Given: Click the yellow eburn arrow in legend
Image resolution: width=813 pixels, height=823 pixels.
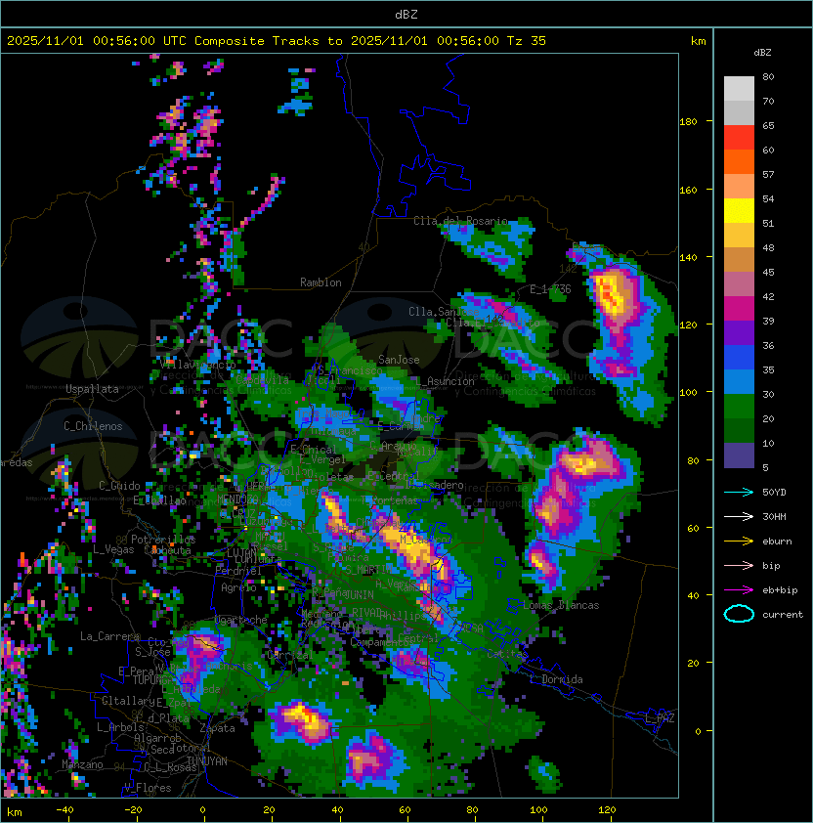Looking at the screenshot, I should [739, 541].
